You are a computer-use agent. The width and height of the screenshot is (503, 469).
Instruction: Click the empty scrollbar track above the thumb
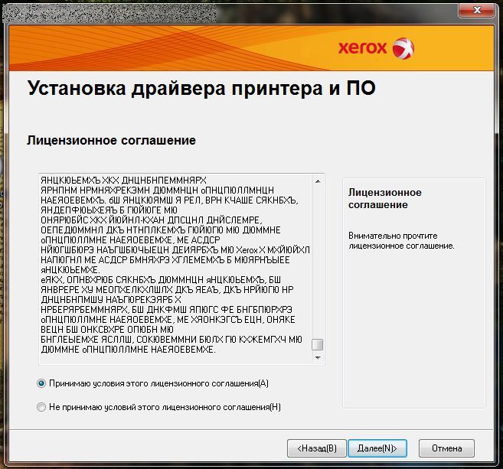coord(317,260)
